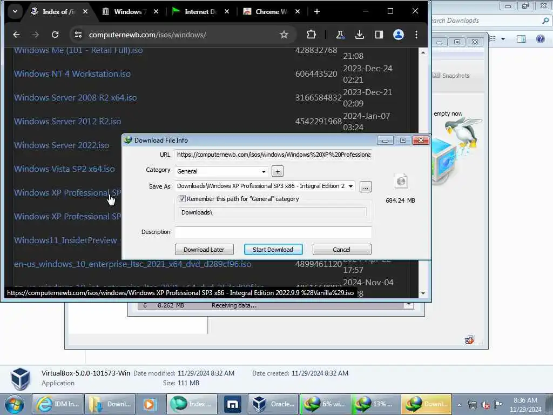
Task: Toggle the browser side panel icon
Action: [x=379, y=35]
